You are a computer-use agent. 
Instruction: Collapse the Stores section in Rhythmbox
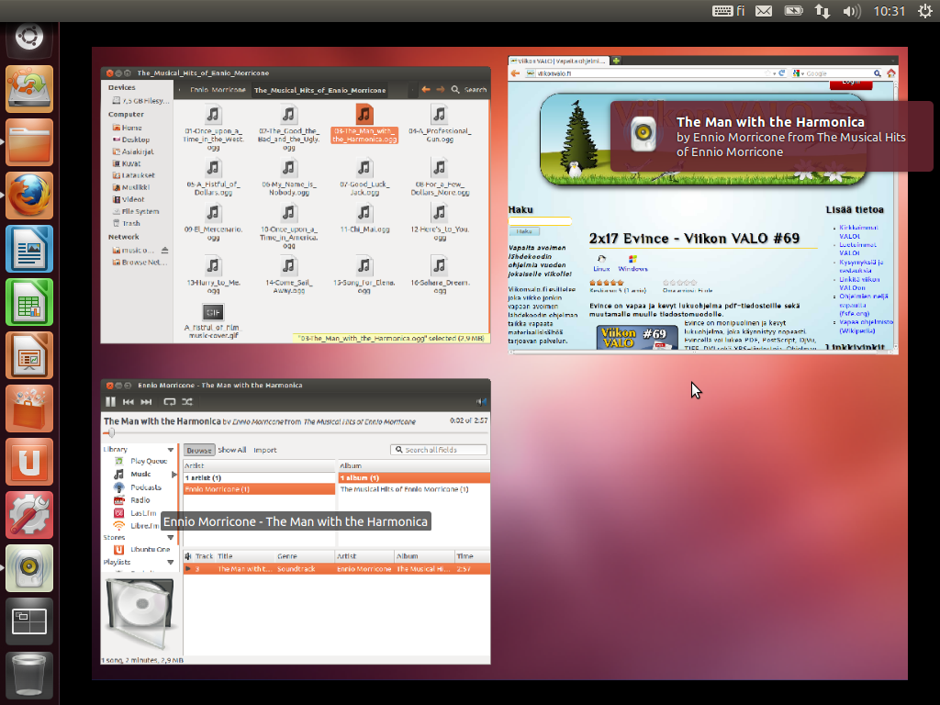click(x=170, y=538)
